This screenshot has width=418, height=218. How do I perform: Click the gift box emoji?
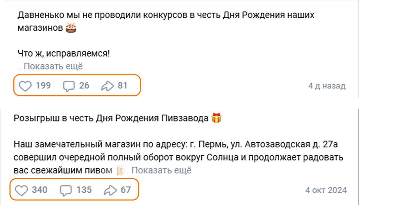[x=217, y=118]
